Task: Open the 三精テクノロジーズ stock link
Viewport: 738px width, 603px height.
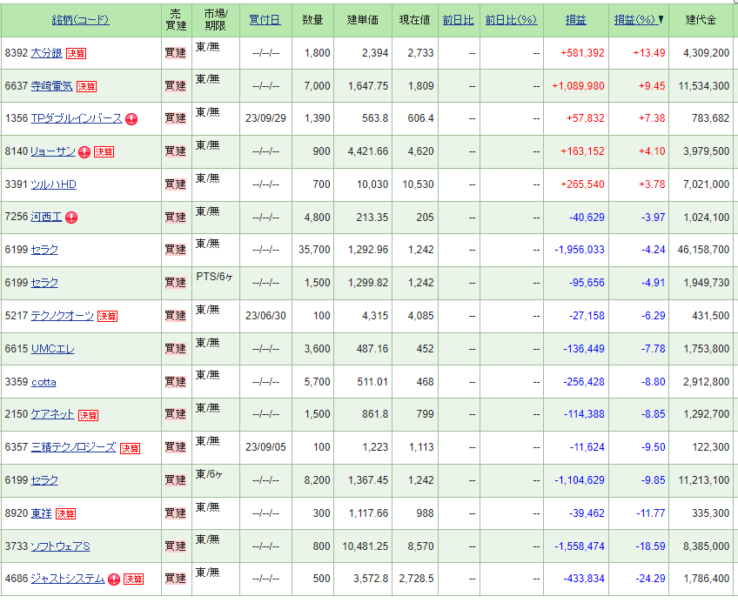Action: point(73,447)
